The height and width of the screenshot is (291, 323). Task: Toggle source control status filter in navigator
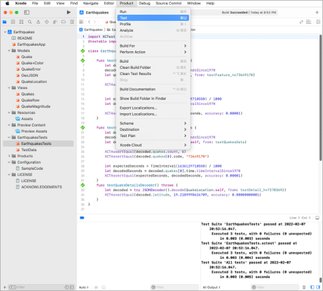[72, 287]
